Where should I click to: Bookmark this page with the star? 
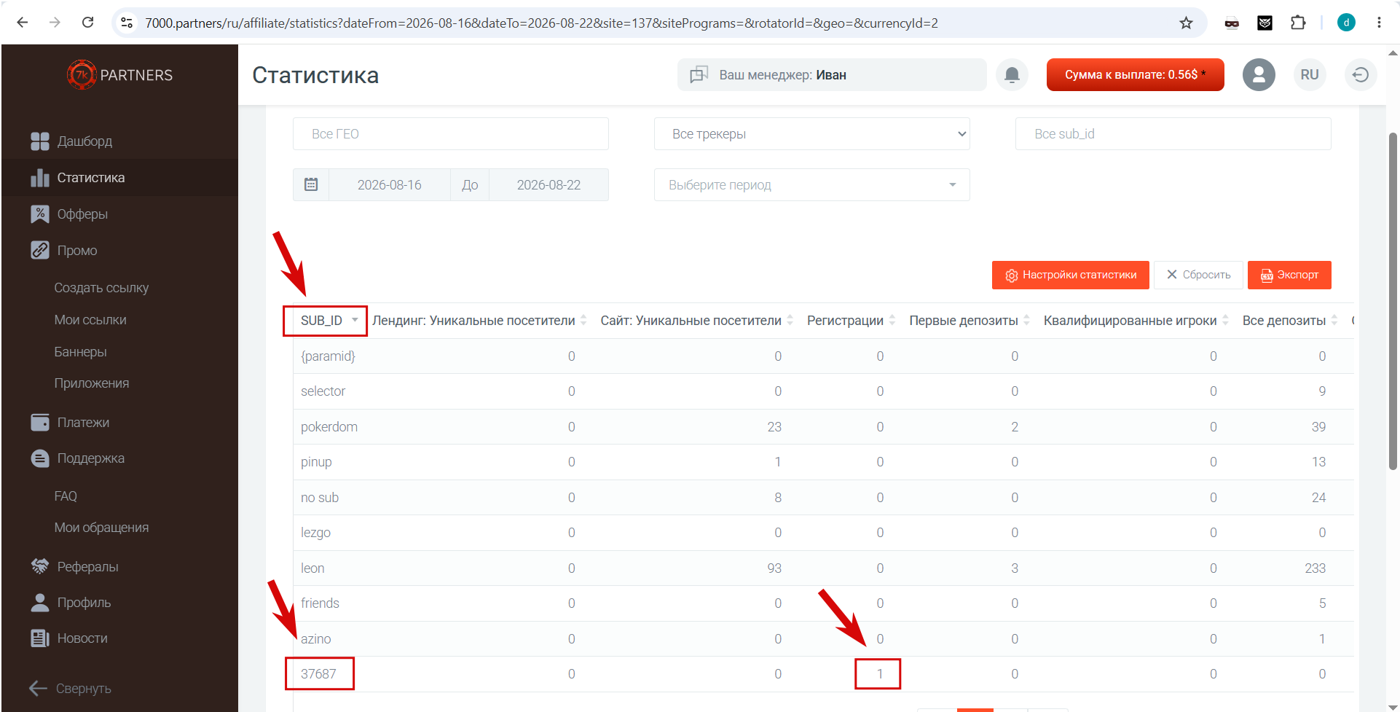tap(1186, 23)
